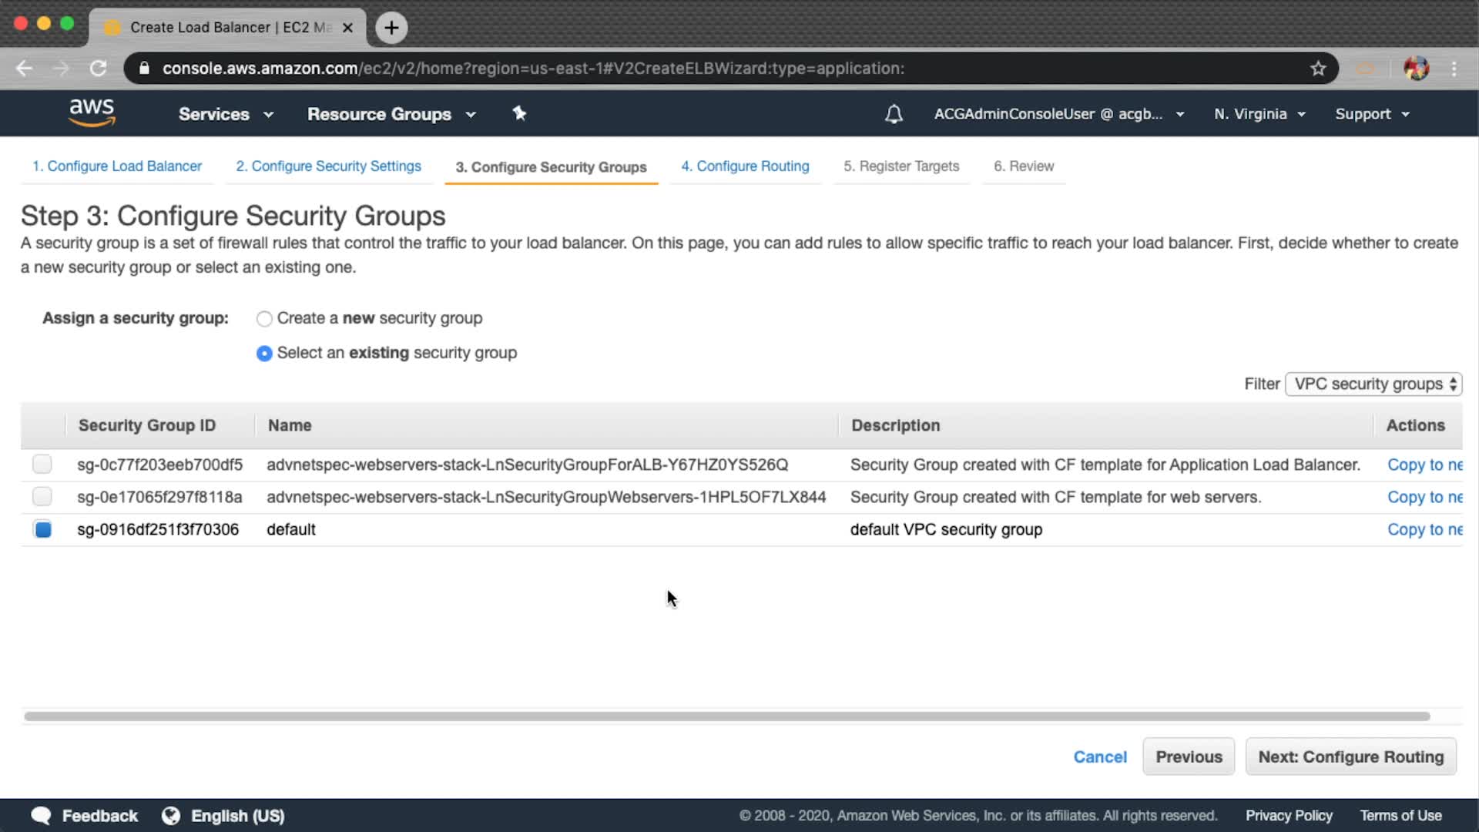
Task: Click Next: Configure Routing button
Action: tap(1350, 757)
